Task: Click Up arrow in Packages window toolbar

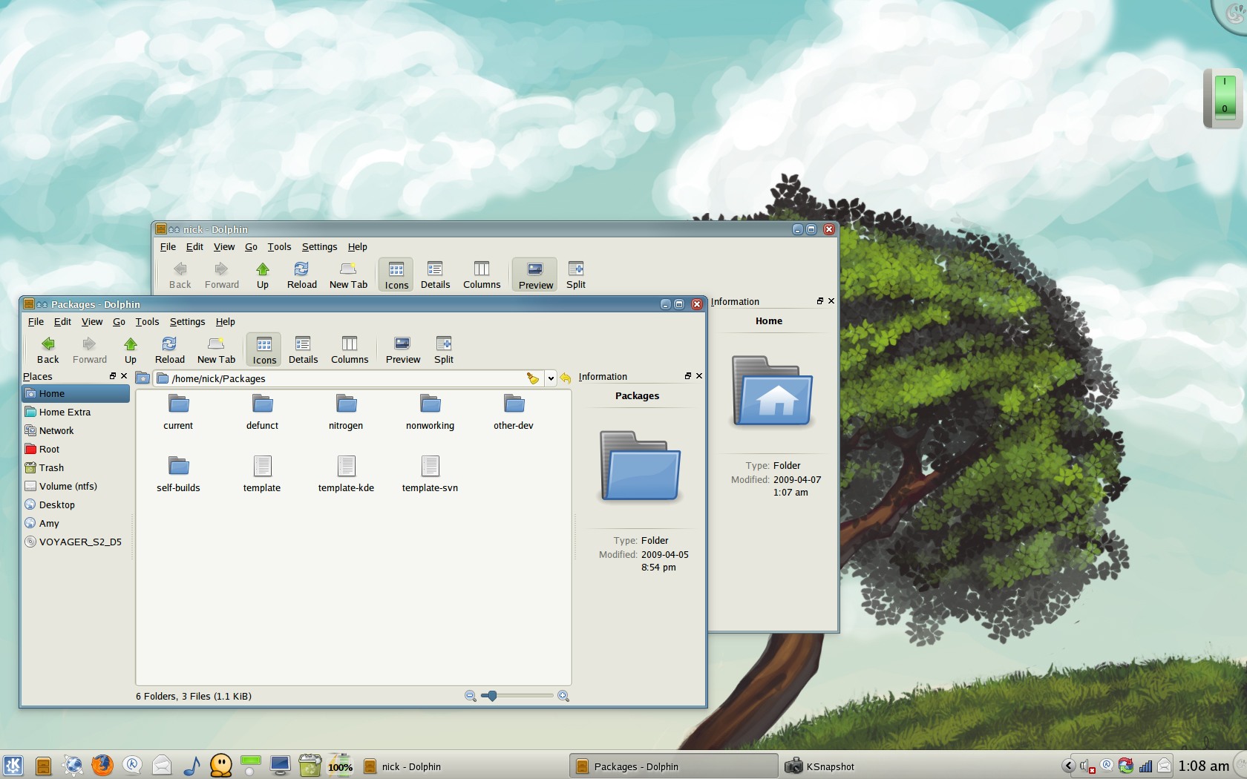Action: [131, 350]
